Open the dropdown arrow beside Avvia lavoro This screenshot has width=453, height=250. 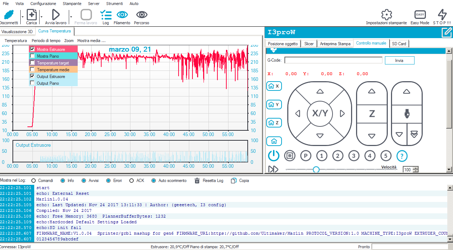pos(71,17)
